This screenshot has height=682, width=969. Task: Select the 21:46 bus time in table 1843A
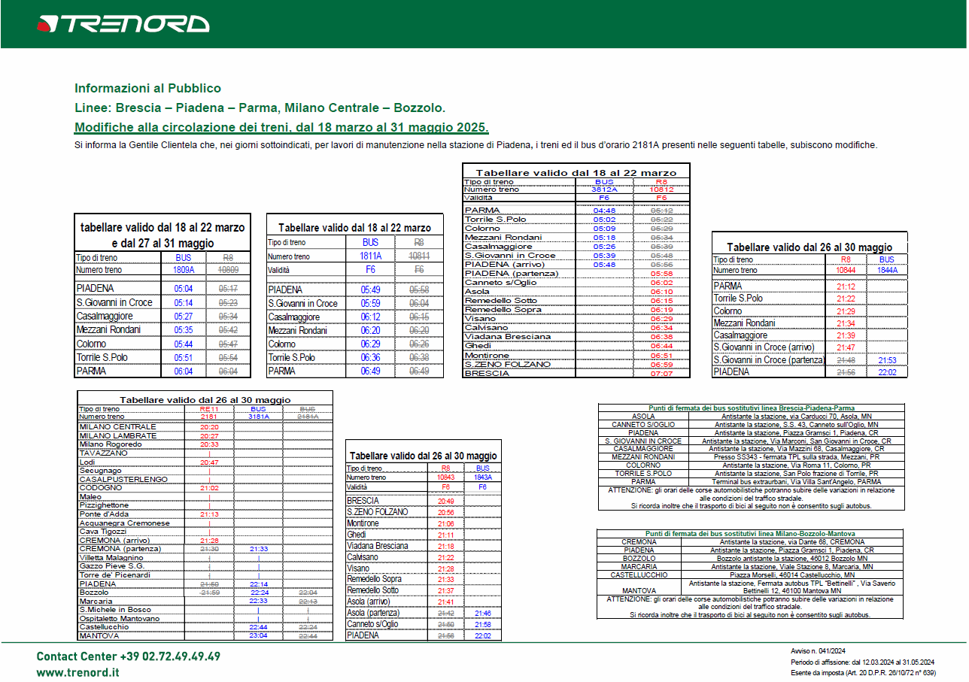click(482, 614)
